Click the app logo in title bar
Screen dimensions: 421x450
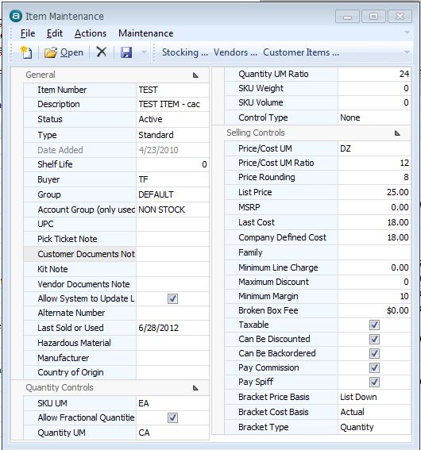pyautogui.click(x=16, y=16)
